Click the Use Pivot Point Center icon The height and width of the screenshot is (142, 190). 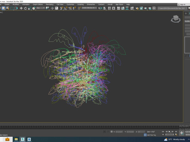click(47, 8)
